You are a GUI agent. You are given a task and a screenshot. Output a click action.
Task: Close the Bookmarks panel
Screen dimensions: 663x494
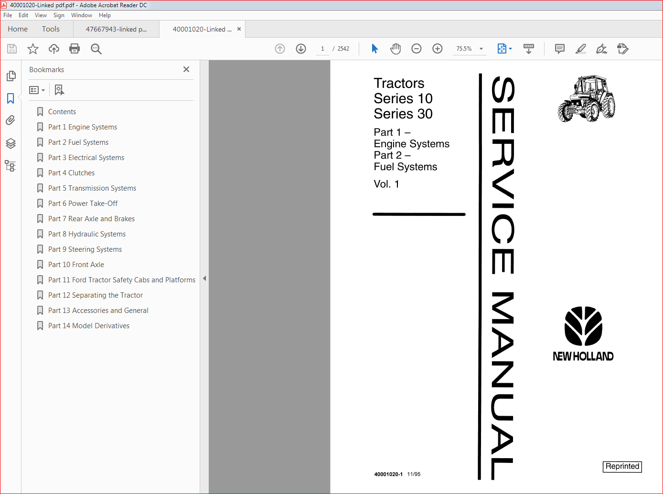click(x=186, y=69)
